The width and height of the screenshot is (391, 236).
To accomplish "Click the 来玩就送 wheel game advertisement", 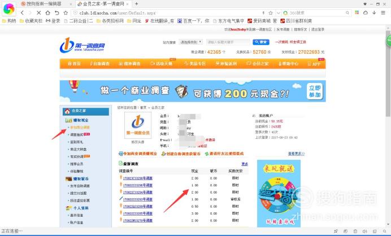I will 279,194.
